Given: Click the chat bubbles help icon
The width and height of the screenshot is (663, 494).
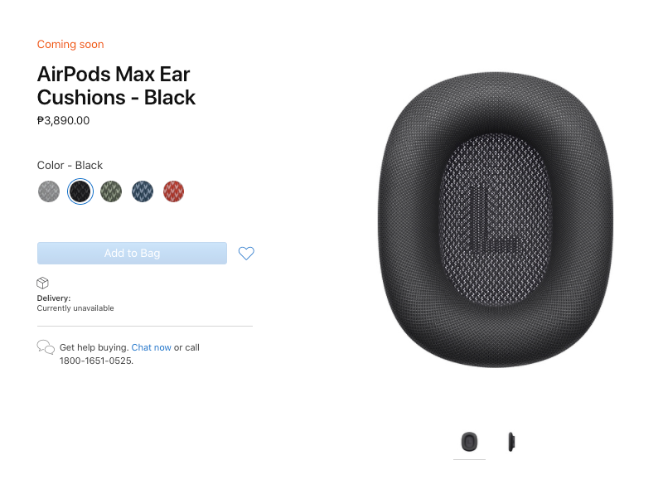Looking at the screenshot, I should tap(46, 347).
